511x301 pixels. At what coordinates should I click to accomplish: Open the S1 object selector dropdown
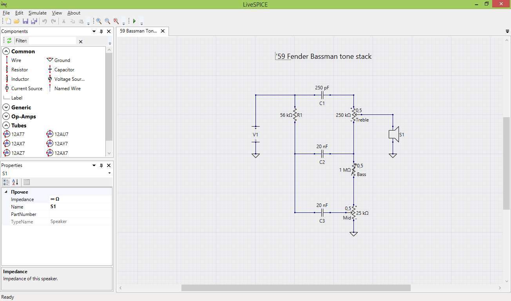(109, 173)
